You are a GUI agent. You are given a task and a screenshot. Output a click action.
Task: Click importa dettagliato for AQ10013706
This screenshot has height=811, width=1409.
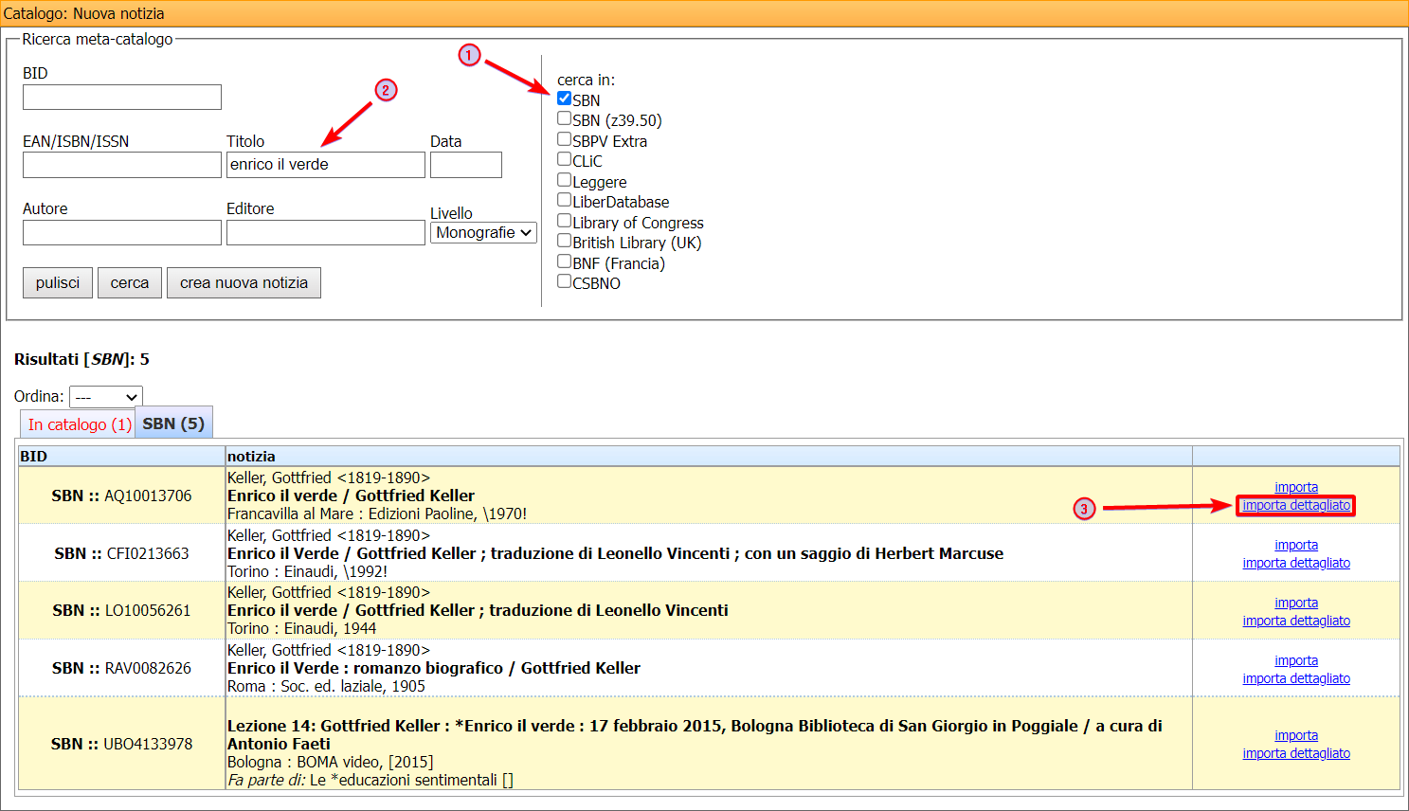(x=1295, y=506)
